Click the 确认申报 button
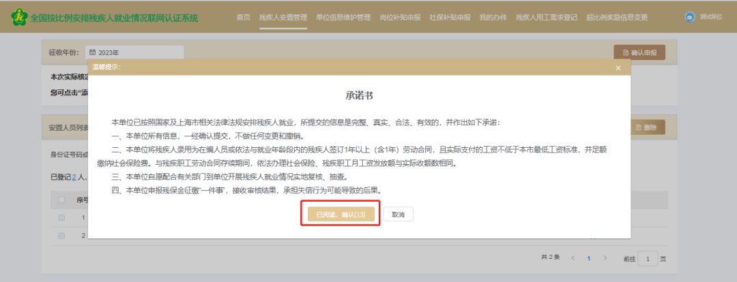Viewport: 737px width, 282px height. coord(639,52)
